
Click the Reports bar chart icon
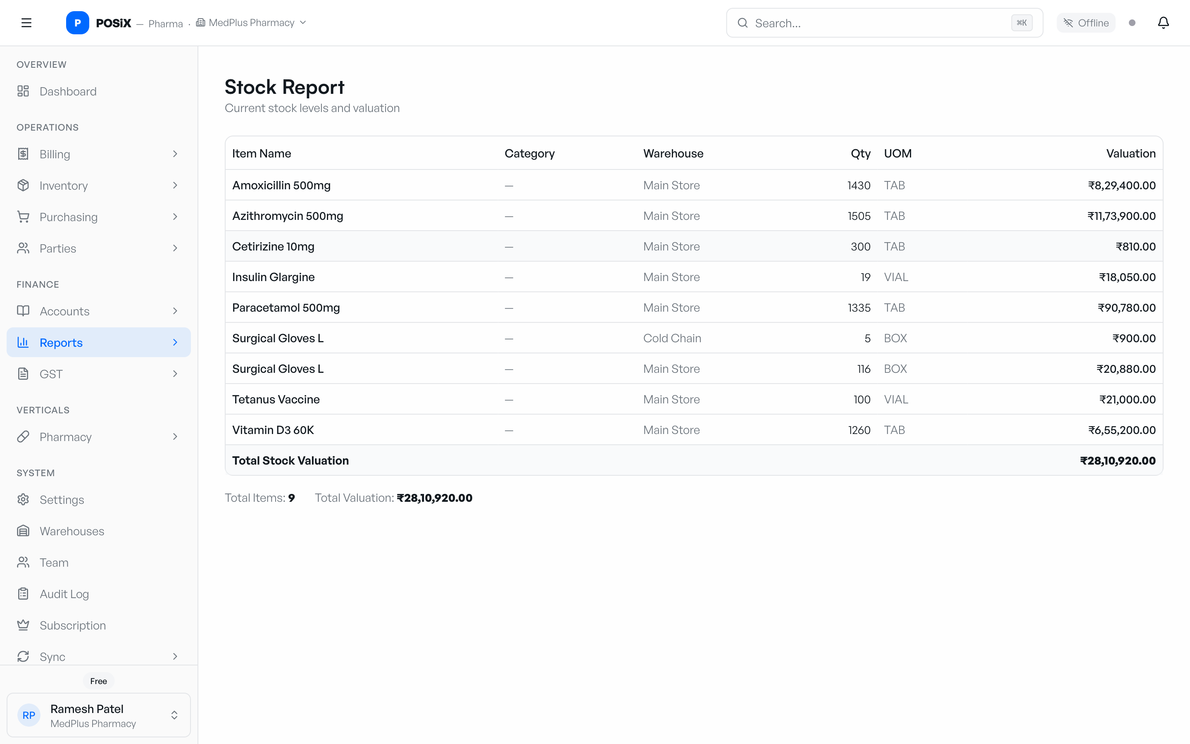click(x=23, y=343)
